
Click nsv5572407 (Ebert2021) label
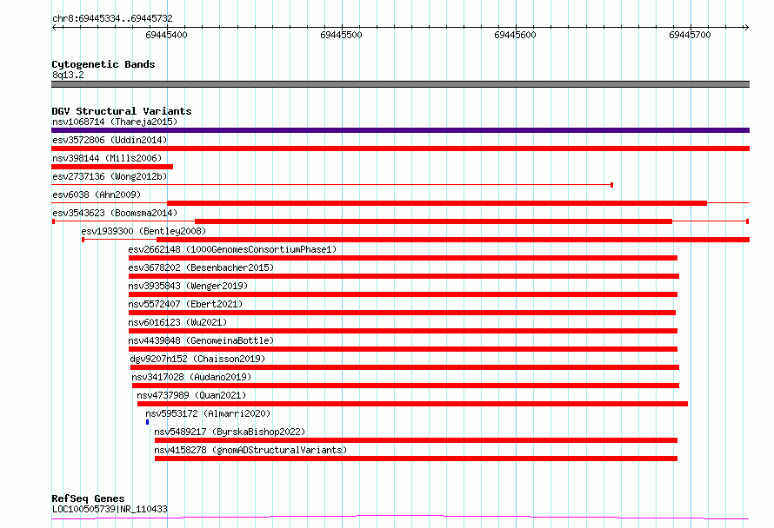point(185,304)
